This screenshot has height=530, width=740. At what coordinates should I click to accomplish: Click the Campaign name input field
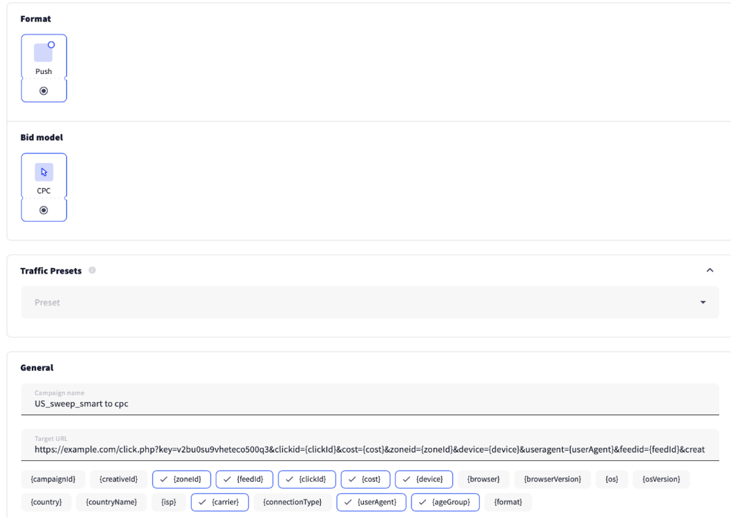pyautogui.click(x=370, y=404)
